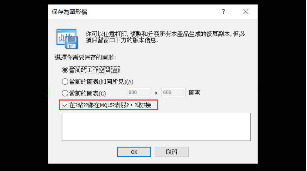
Task: Uncheck the MQL5 link checkbox
Action: pos(65,105)
